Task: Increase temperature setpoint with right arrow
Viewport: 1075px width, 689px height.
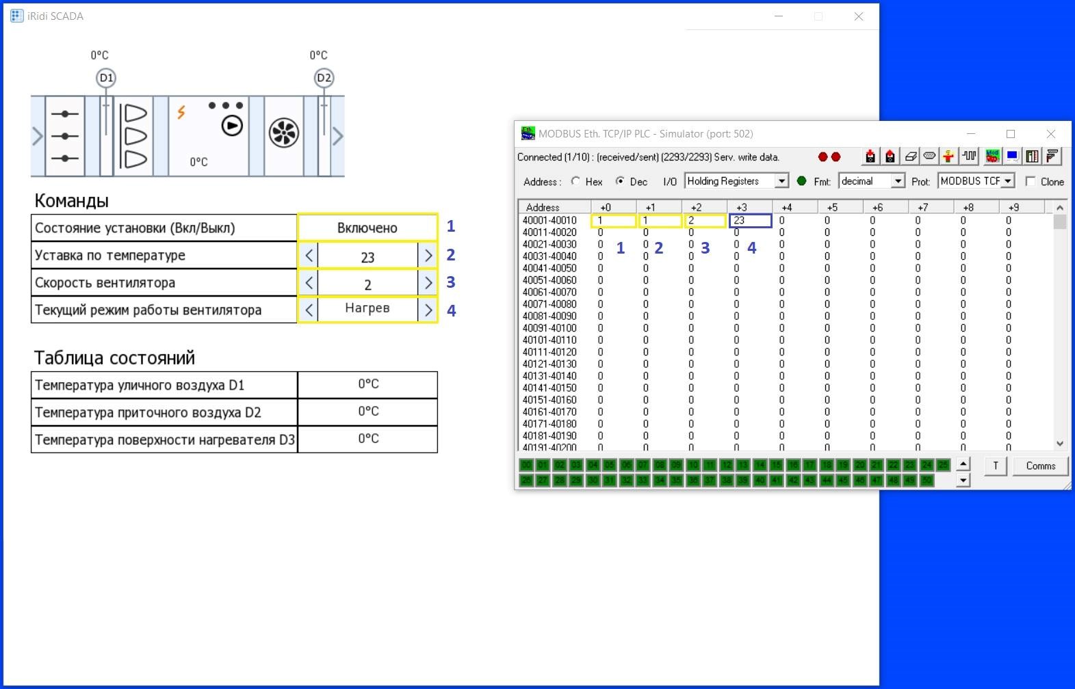Action: click(428, 256)
